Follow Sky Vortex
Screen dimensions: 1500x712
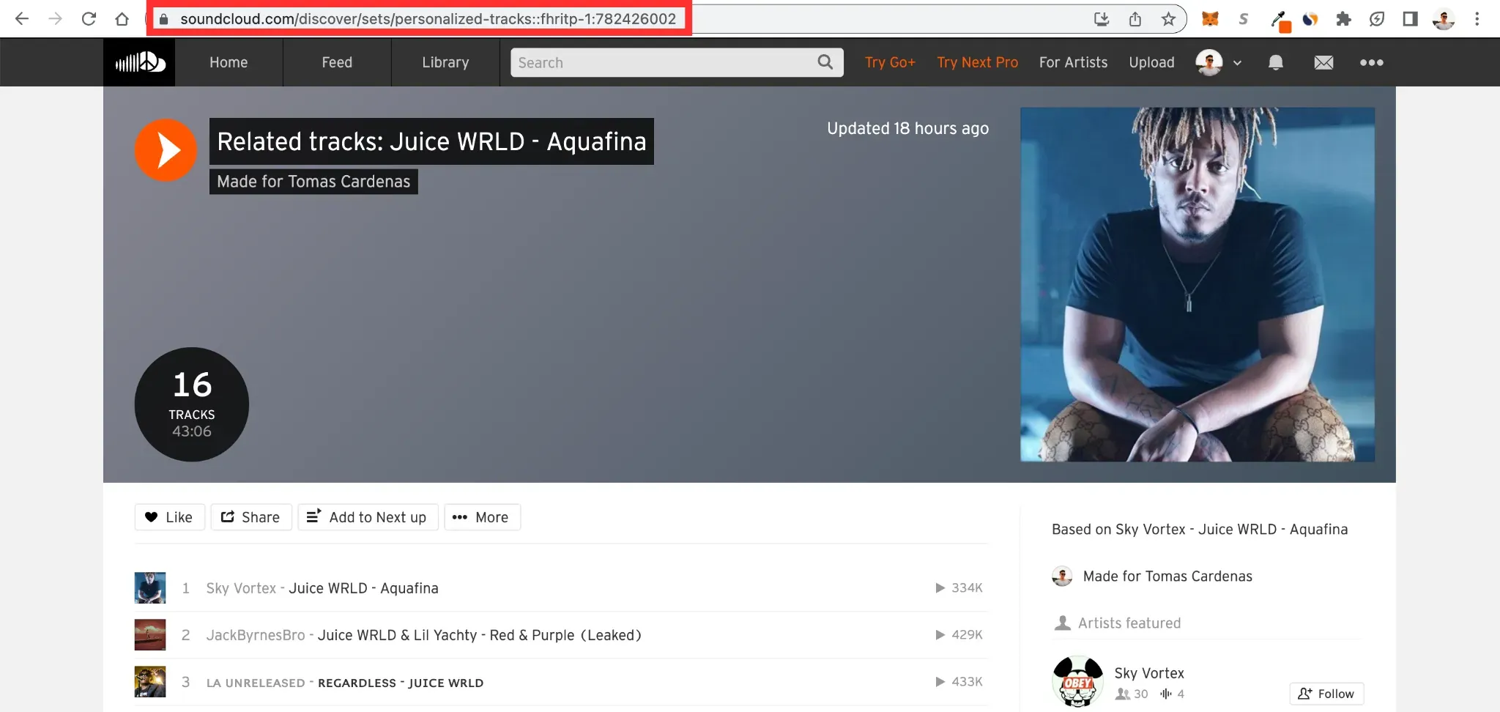coord(1327,693)
